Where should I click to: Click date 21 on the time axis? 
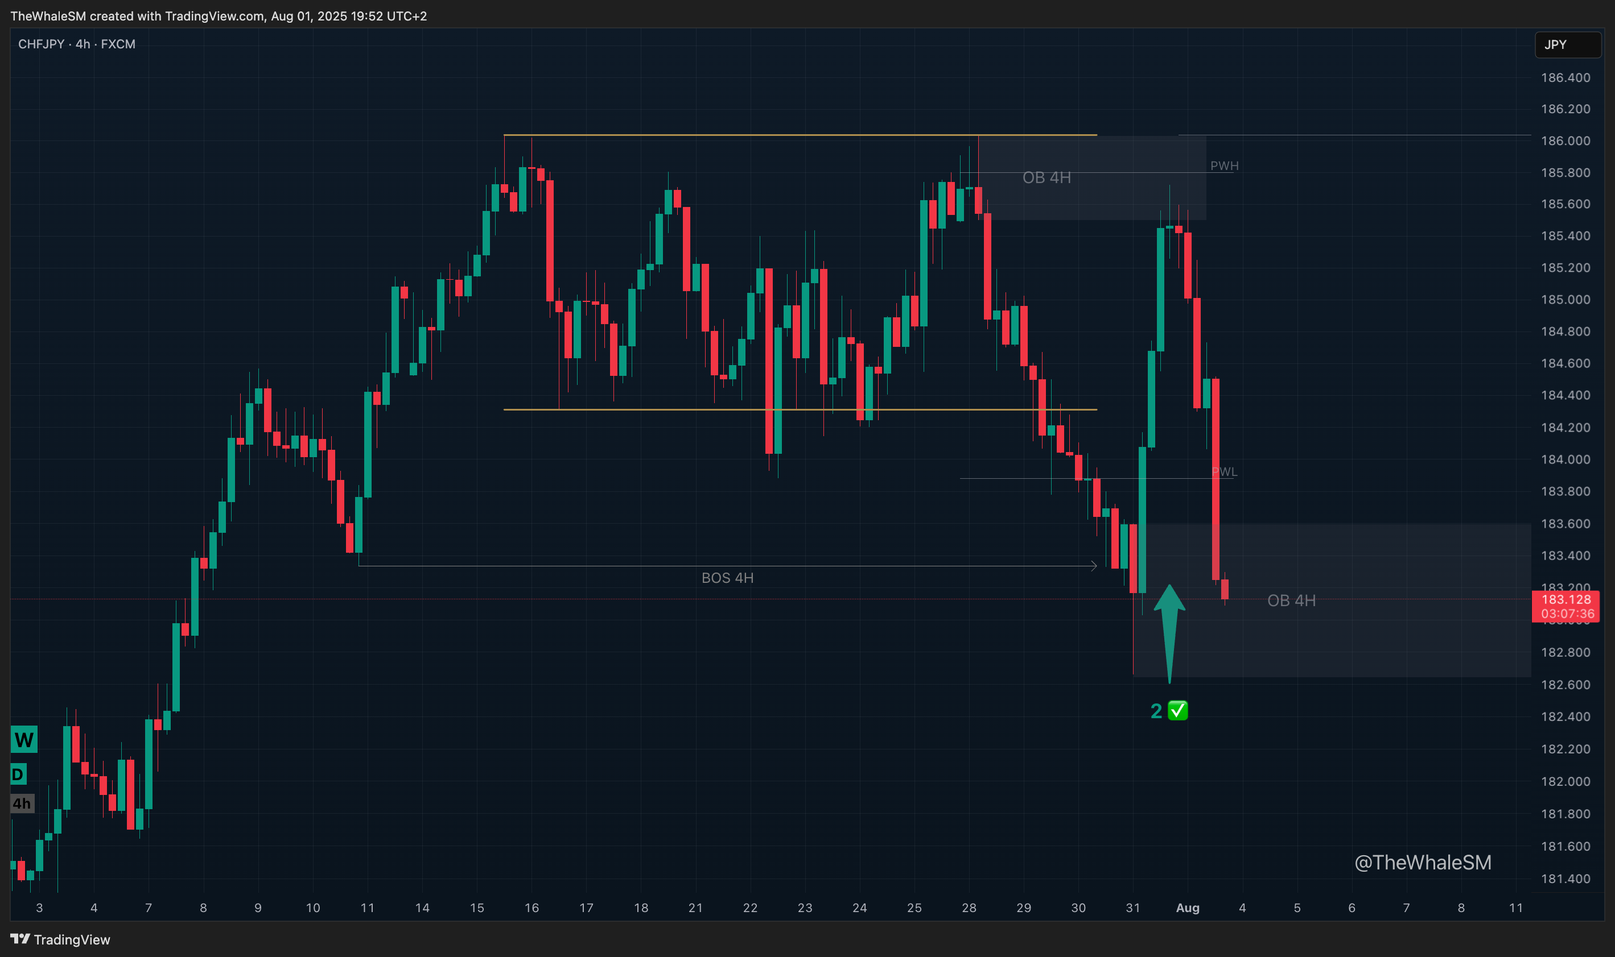[x=695, y=908]
